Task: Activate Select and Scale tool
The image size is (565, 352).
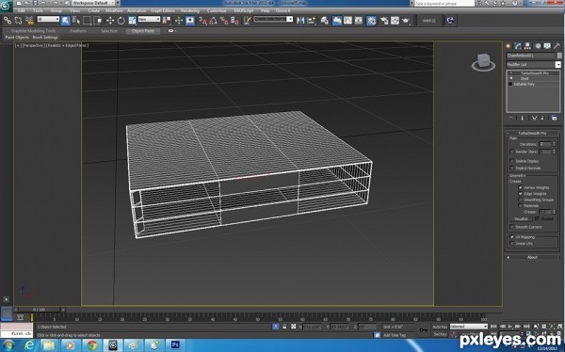Action: pos(132,21)
